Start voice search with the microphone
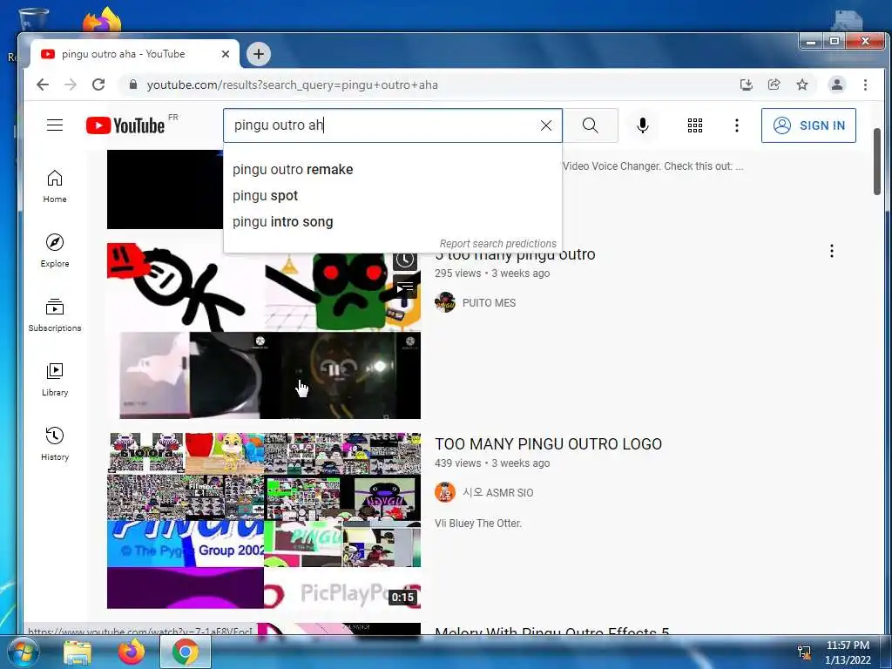This screenshot has width=892, height=669. point(642,125)
